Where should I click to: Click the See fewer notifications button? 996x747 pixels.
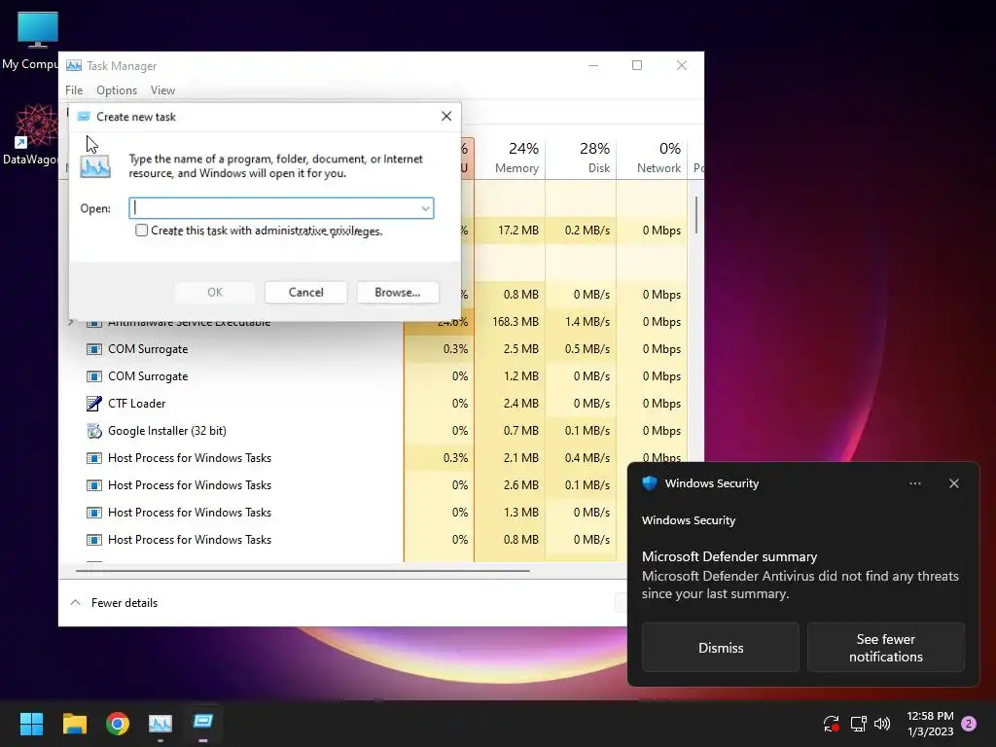pyautogui.click(x=885, y=647)
